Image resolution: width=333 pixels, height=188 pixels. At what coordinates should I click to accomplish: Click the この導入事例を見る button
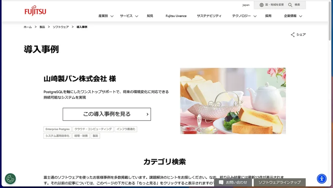coord(107,114)
